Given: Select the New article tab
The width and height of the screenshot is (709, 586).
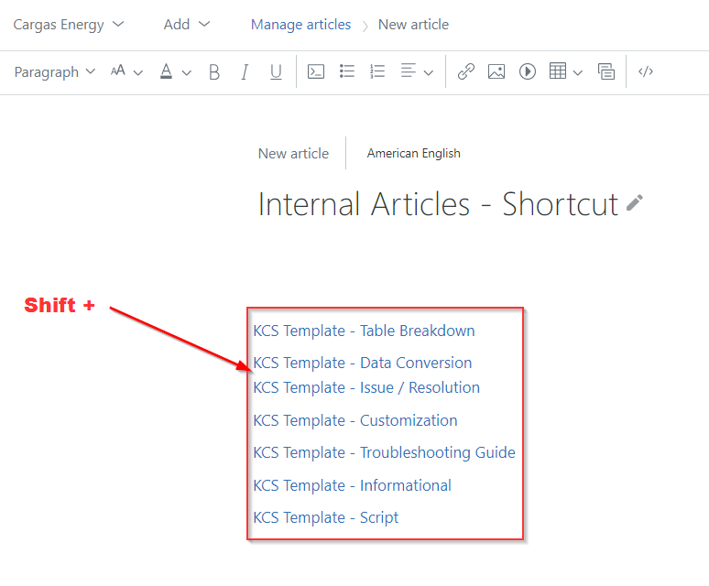Looking at the screenshot, I should pos(293,154).
